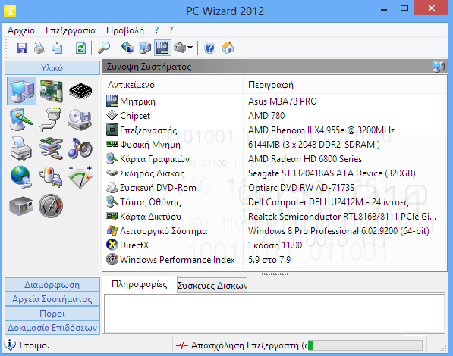
Task: Open the Αρχεία Συστήματος section
Action: (52, 299)
